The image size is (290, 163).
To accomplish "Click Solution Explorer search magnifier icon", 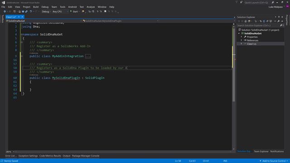I will tap(281, 25).
